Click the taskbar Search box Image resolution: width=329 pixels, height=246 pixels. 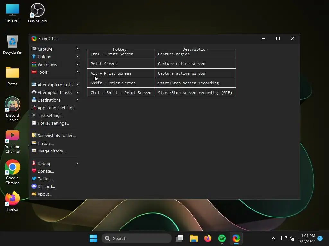pyautogui.click(x=137, y=238)
